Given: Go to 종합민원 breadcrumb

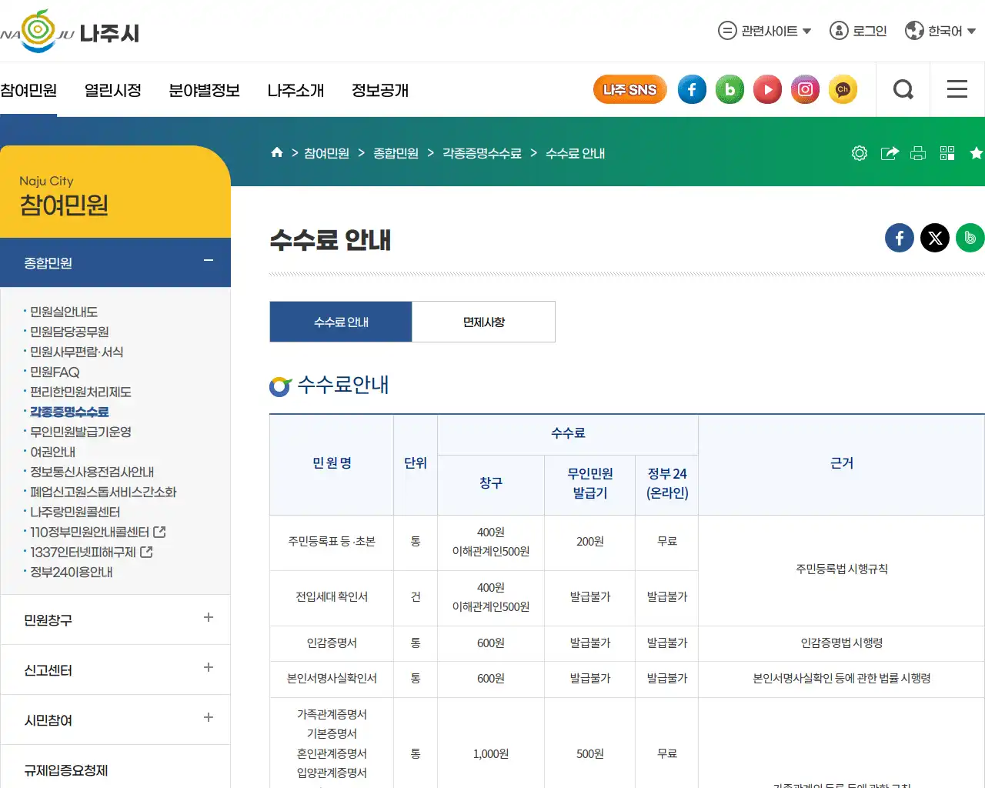Looking at the screenshot, I should 396,153.
